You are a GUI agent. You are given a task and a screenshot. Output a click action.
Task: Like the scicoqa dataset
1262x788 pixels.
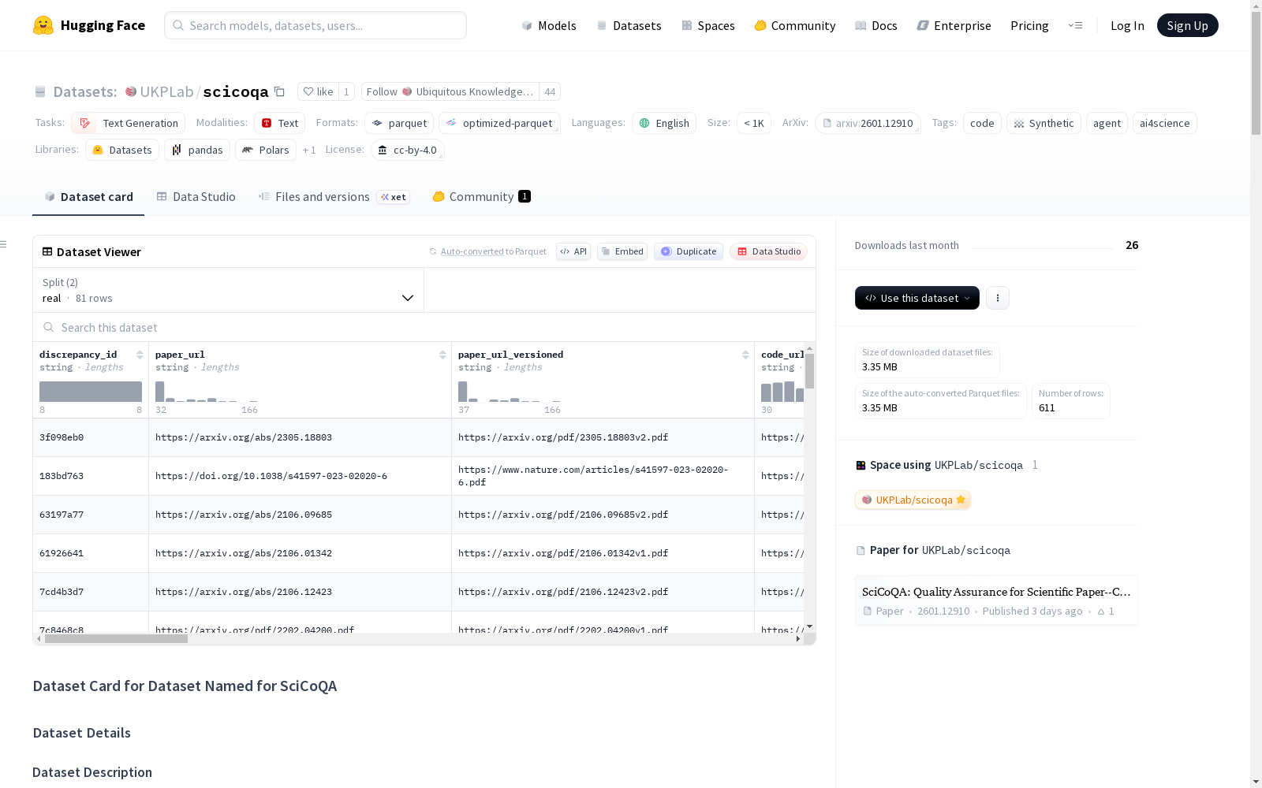pos(318,91)
